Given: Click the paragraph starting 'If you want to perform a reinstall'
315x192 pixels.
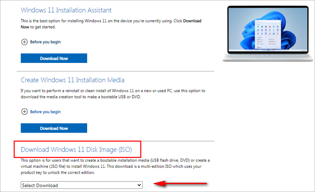Looking at the screenshot, I should tap(113, 94).
